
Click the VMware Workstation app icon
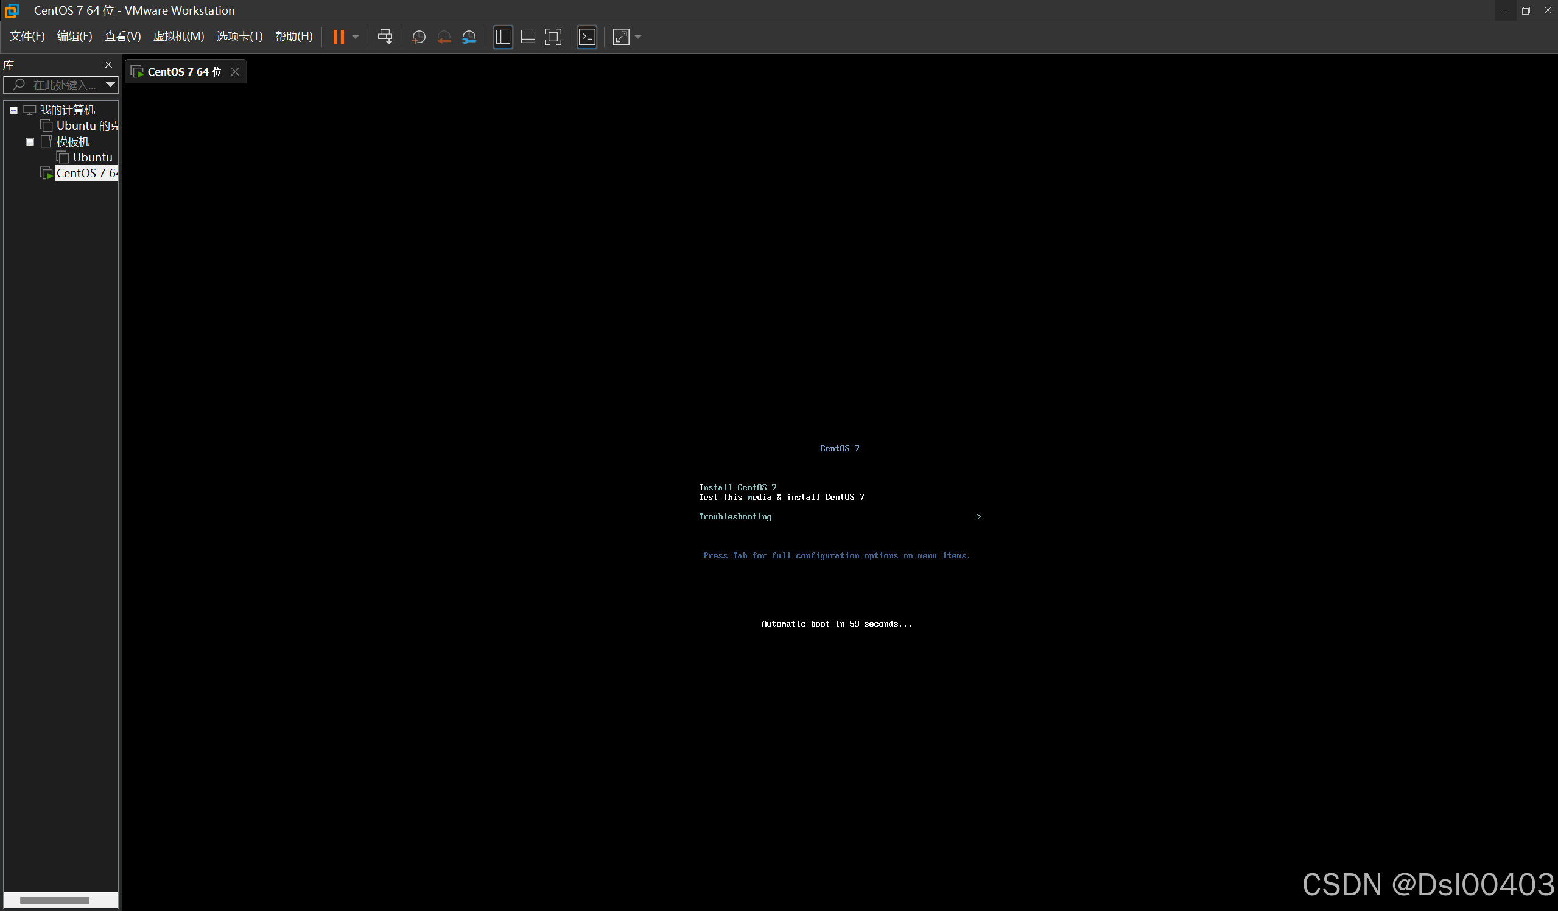click(12, 10)
